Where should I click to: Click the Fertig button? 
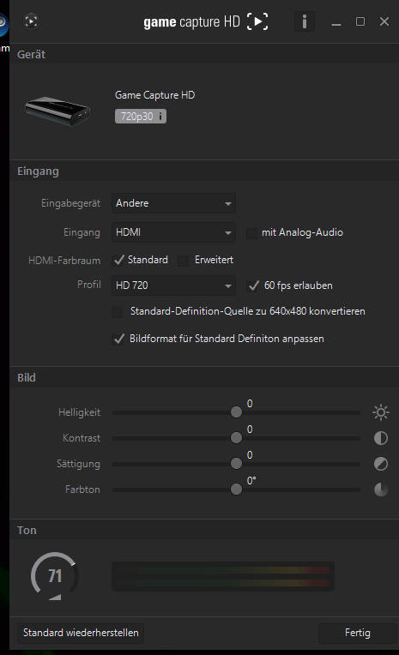(358, 633)
